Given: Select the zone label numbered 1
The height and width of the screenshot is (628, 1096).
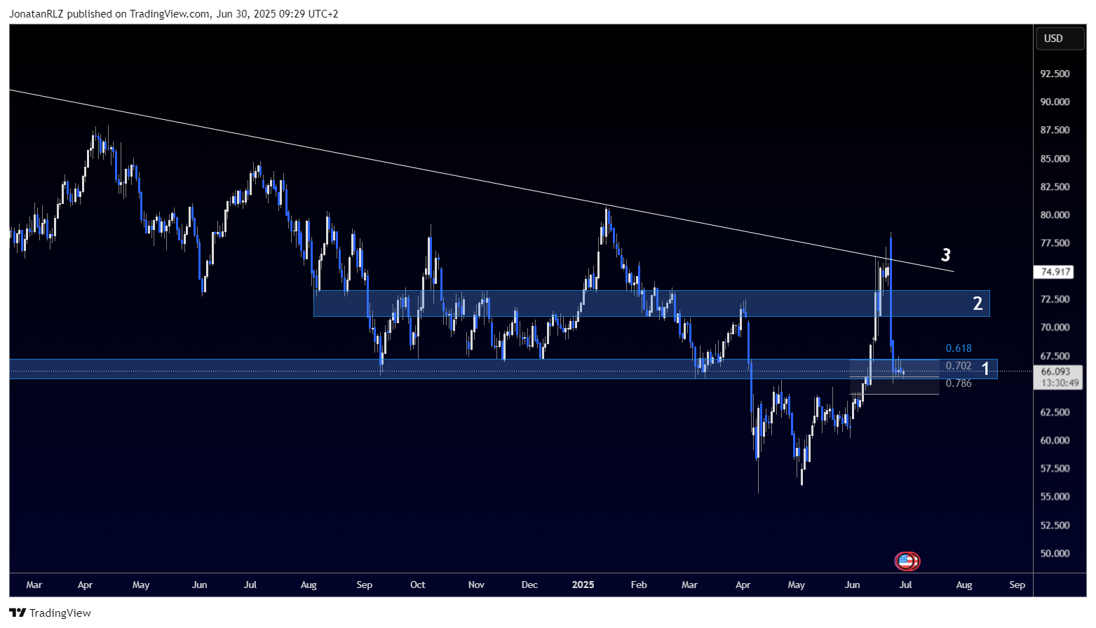Looking at the screenshot, I should 985,369.
